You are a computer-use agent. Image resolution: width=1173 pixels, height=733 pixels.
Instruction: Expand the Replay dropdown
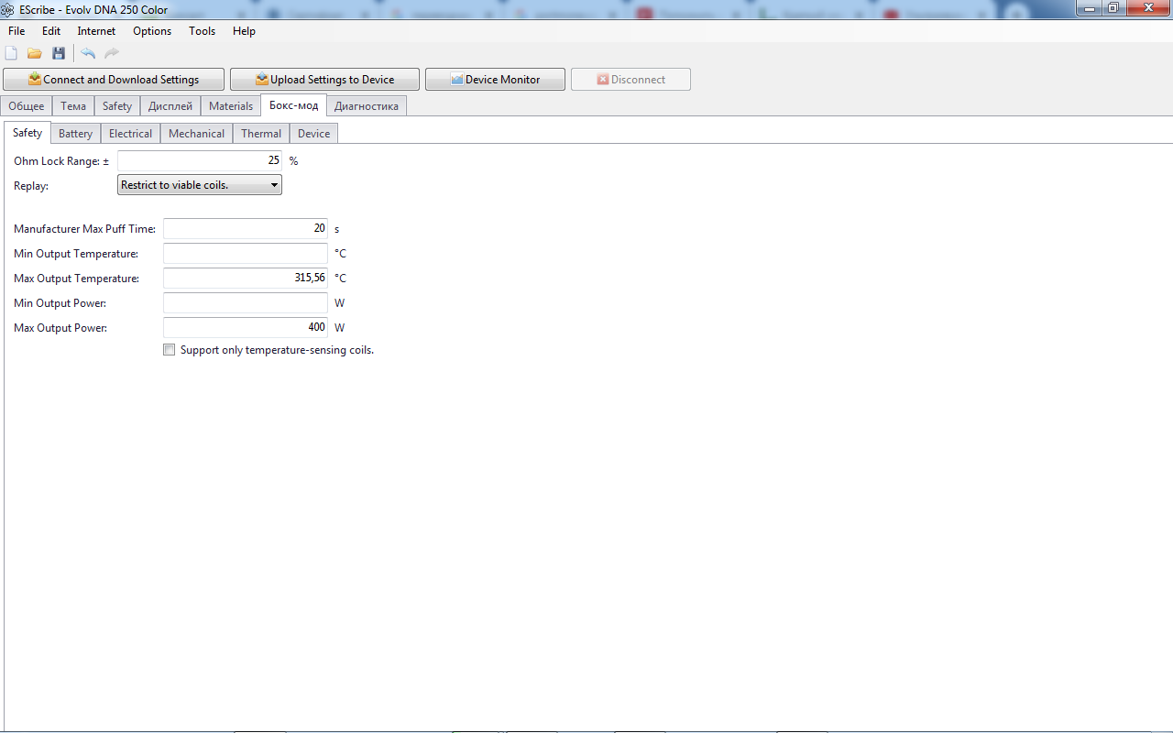tap(200, 185)
